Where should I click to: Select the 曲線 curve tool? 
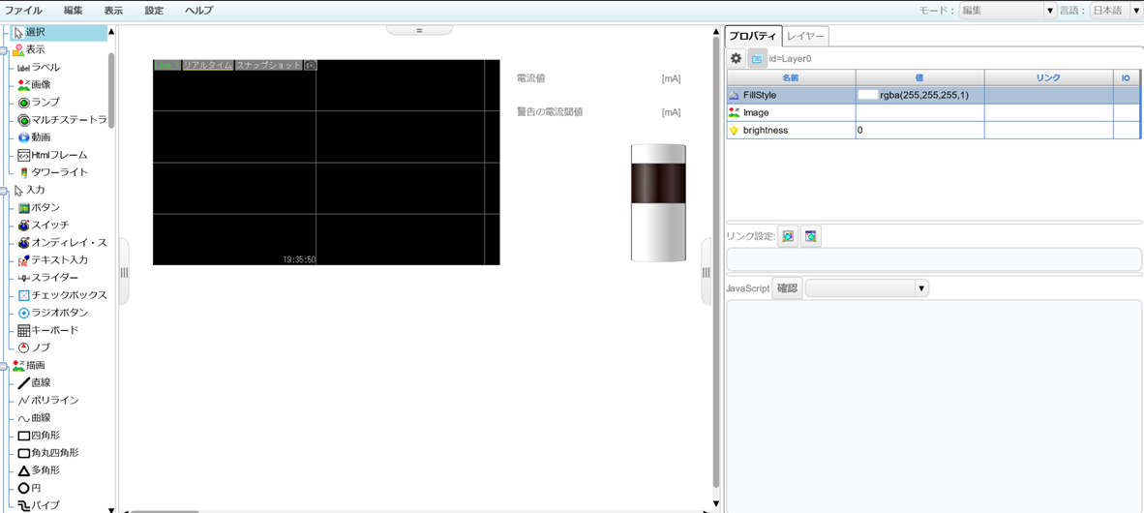[x=34, y=417]
